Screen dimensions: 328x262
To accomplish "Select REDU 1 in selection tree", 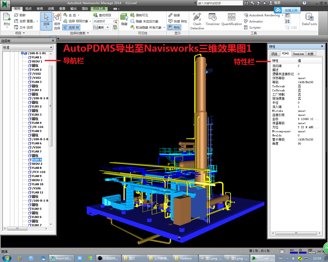I will (x=37, y=61).
